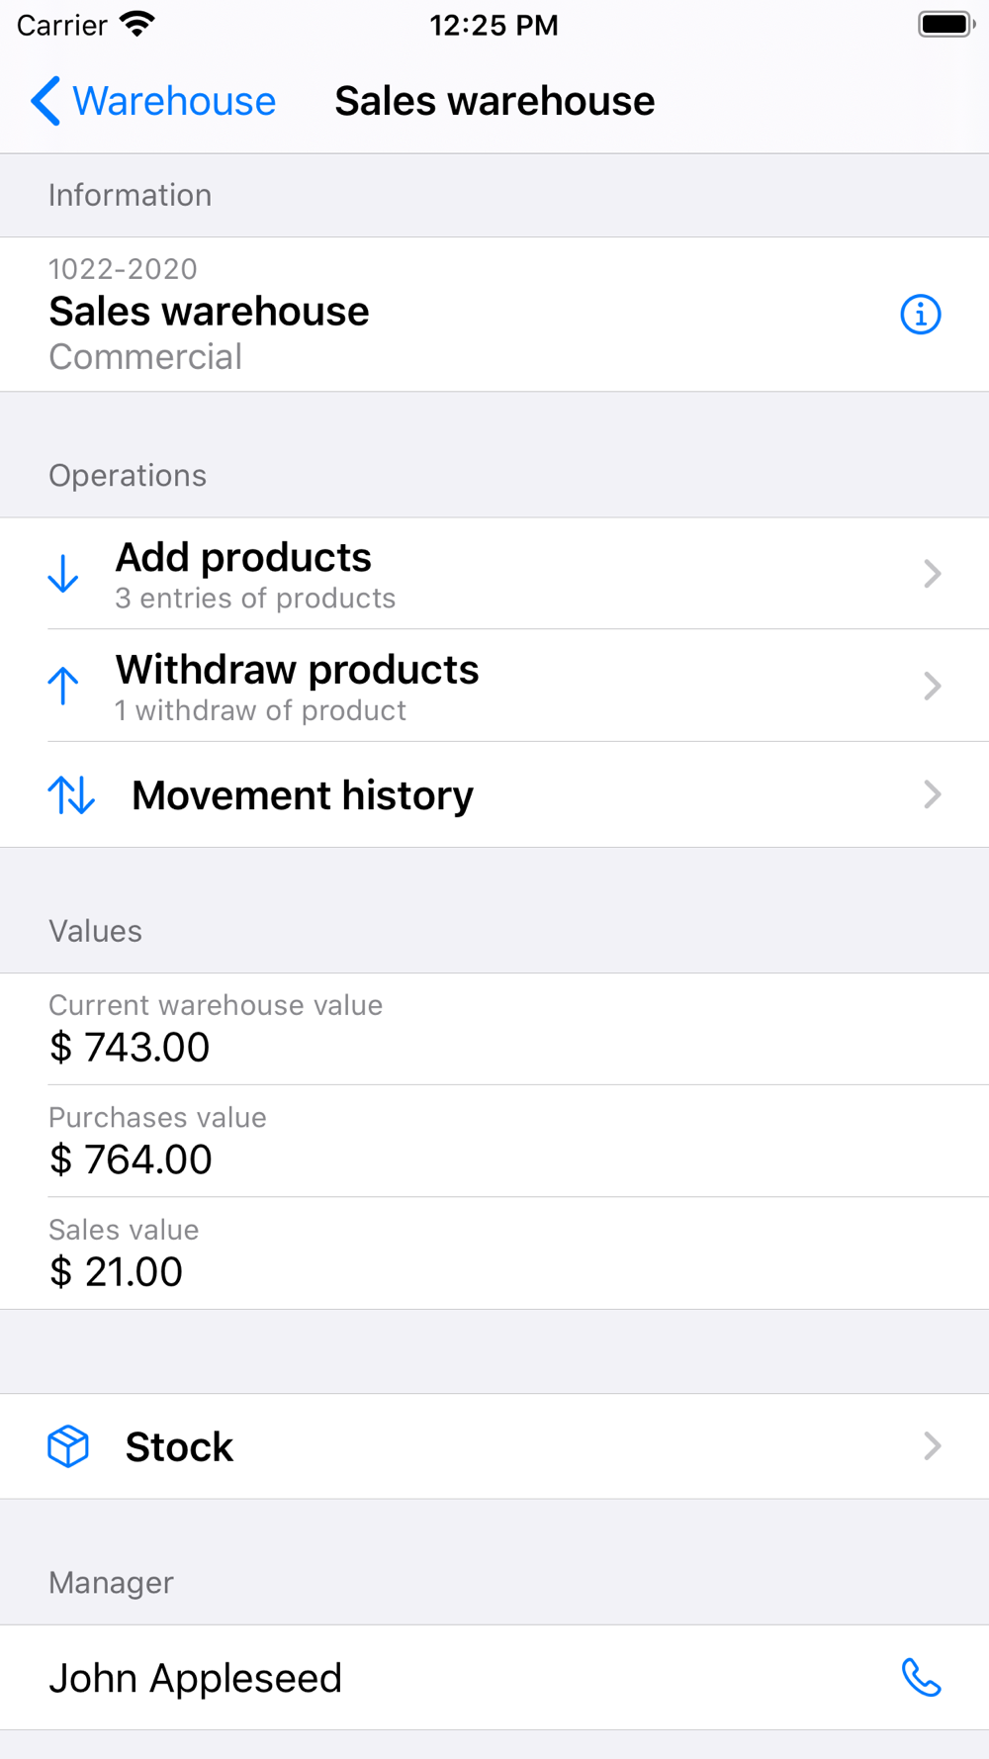989x1759 pixels.
Task: Call manager using the phone icon
Action: pos(921,1678)
